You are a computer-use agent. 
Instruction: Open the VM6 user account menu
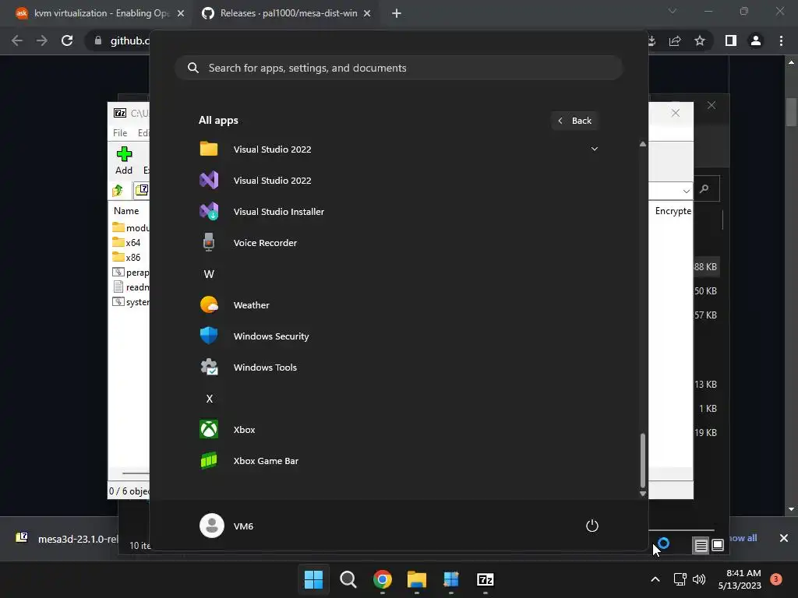[227, 526]
